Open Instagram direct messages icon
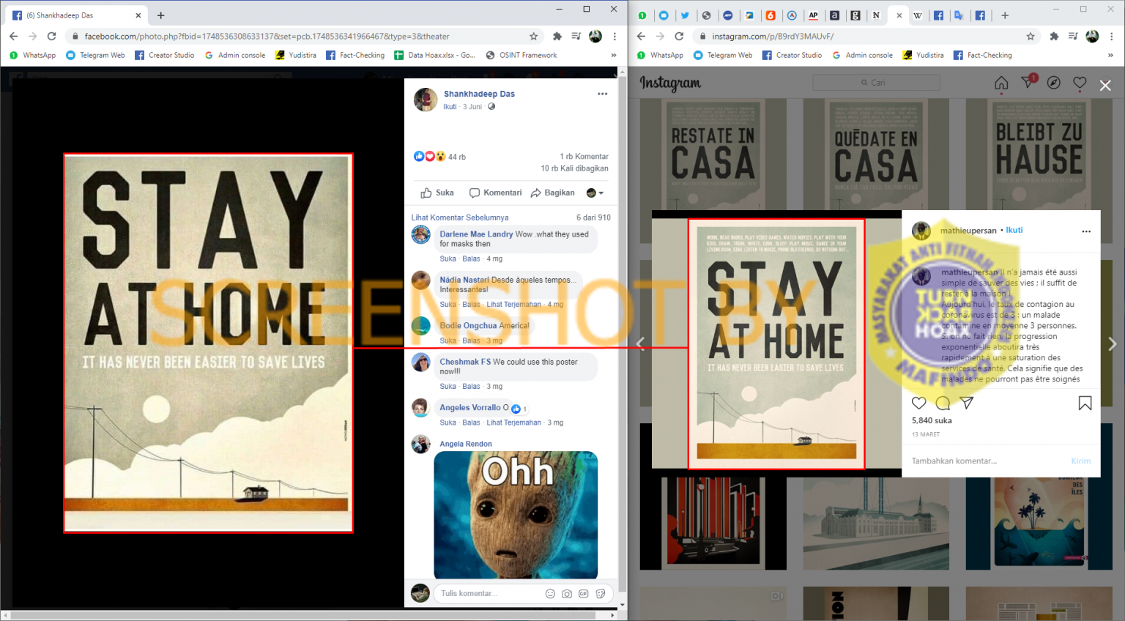1125x621 pixels. tap(1028, 82)
